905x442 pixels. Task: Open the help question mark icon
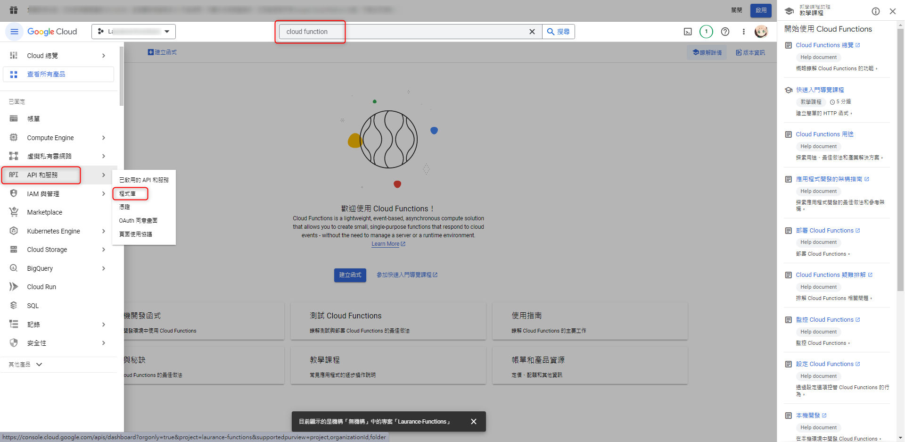725,32
